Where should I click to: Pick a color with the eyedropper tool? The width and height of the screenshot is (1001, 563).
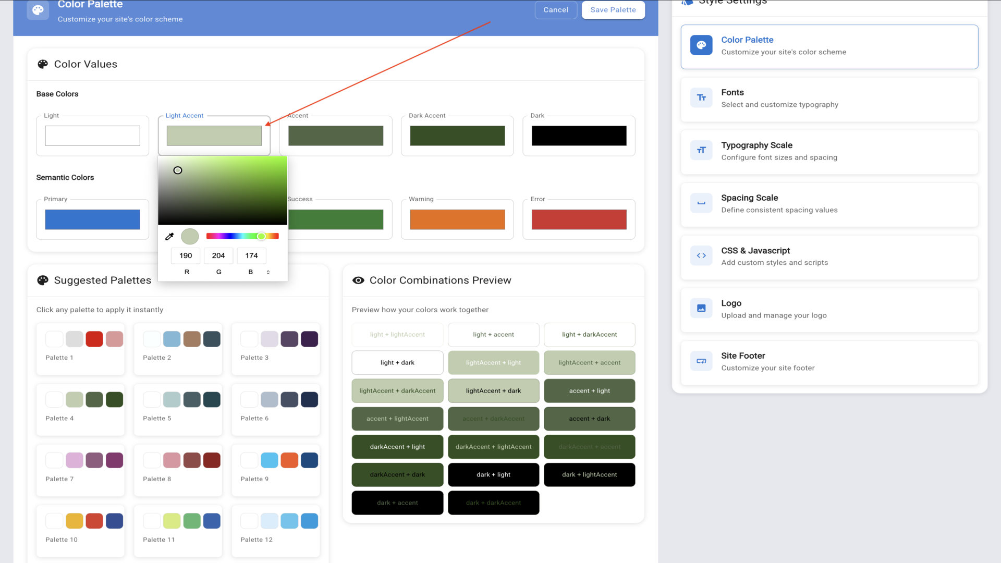[x=169, y=237]
